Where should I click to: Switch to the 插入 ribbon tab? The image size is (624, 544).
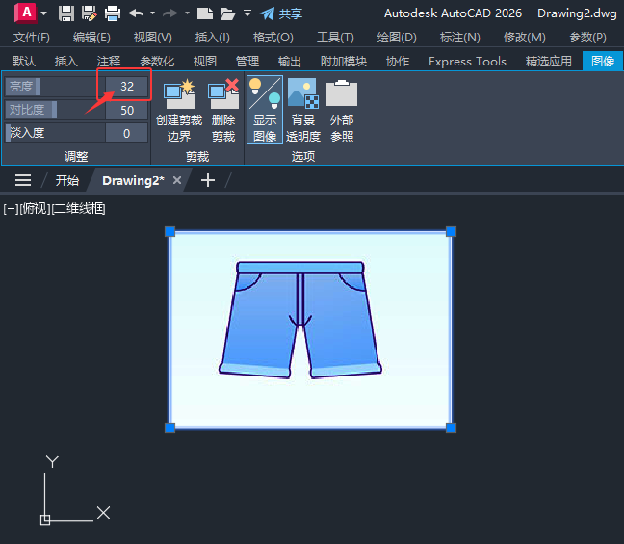click(66, 62)
